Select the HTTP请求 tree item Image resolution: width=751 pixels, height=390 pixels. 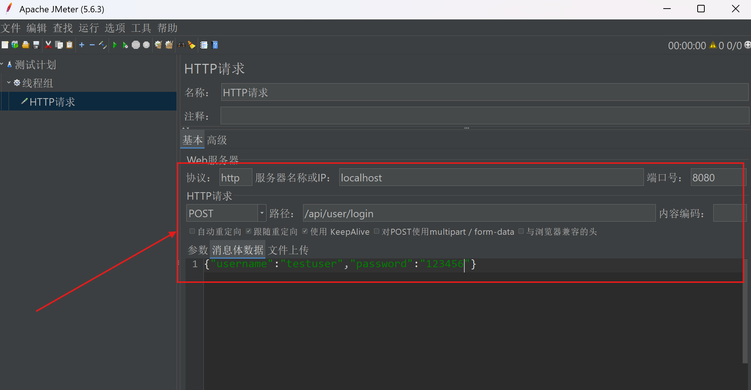(52, 102)
